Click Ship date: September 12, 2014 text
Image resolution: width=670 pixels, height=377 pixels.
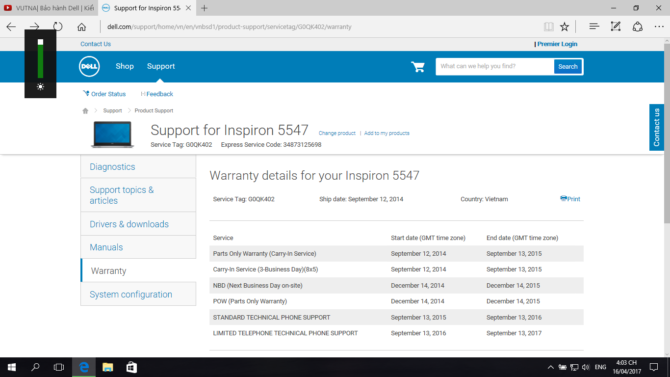coord(361,199)
